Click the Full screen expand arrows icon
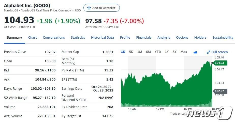The height and width of the screenshot is (123, 235). tap(209, 52)
